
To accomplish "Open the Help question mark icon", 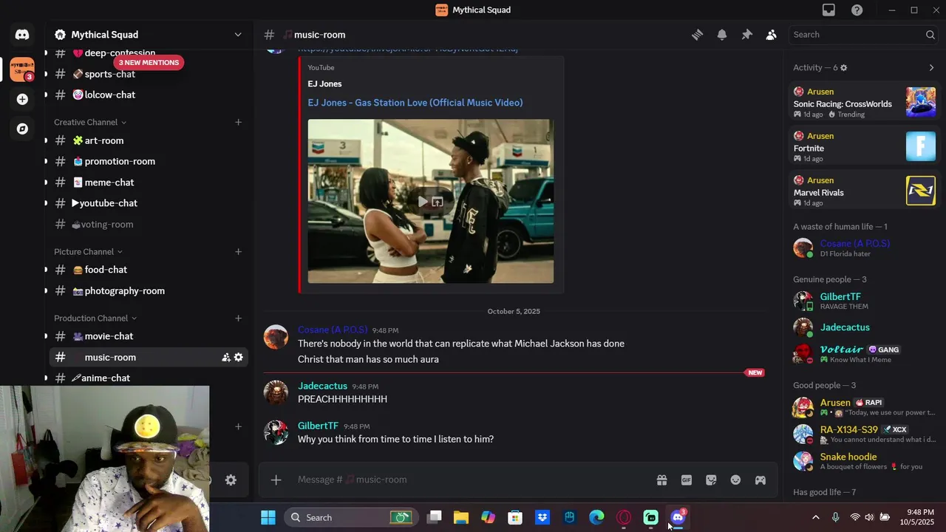I will coord(857,10).
